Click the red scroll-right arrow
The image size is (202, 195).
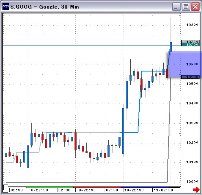196,190
